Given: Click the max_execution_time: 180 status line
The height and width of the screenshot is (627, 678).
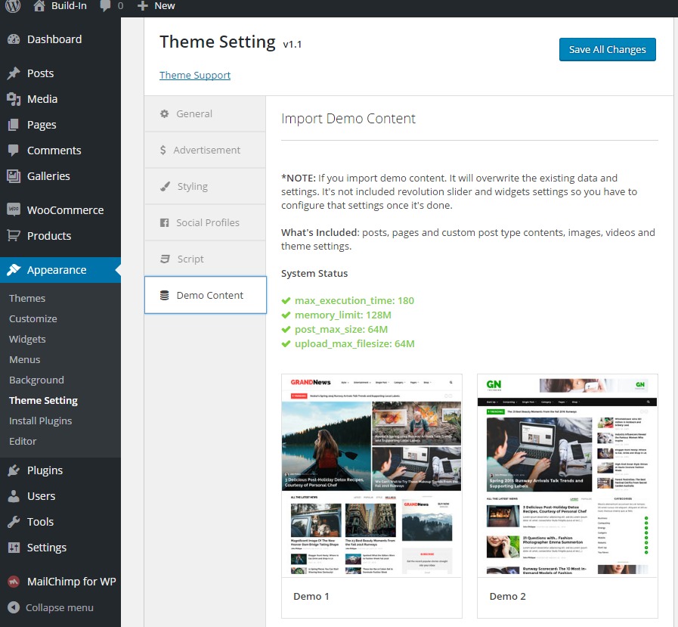Looking at the screenshot, I should [348, 301].
